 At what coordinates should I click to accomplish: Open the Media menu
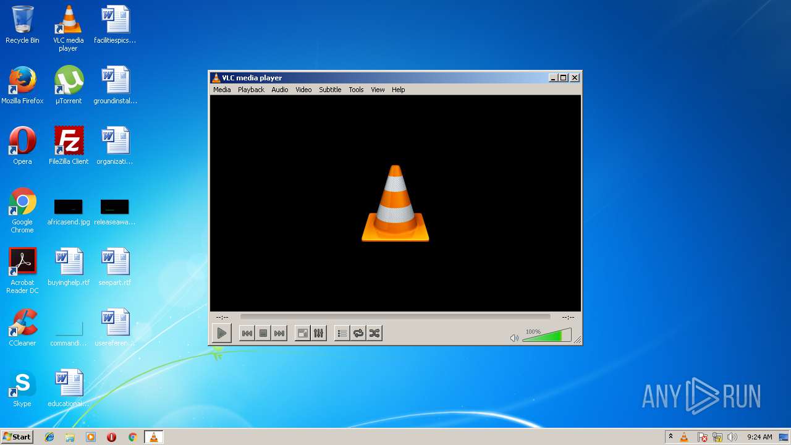coord(222,90)
